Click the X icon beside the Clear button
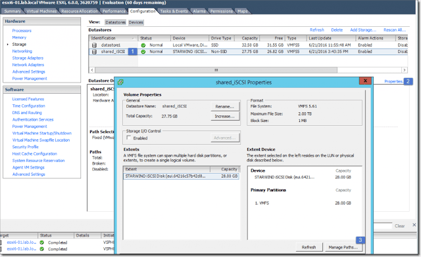The height and width of the screenshot is (257, 421). [x=414, y=225]
